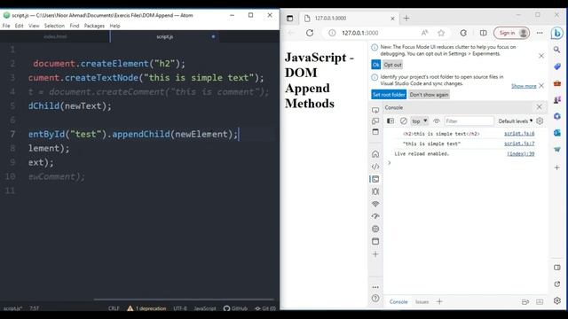Click the eye live expression icon
Image resolution: width=568 pixels, height=319 pixels.
tap(437, 121)
